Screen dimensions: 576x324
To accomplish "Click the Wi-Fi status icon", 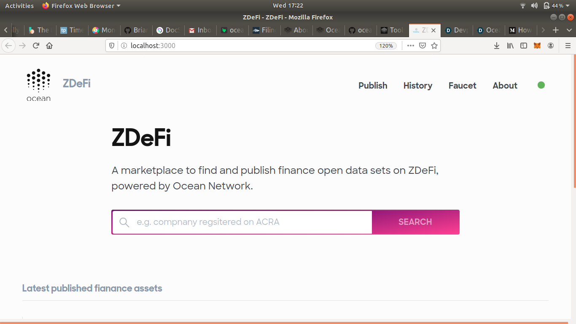I will (523, 5).
